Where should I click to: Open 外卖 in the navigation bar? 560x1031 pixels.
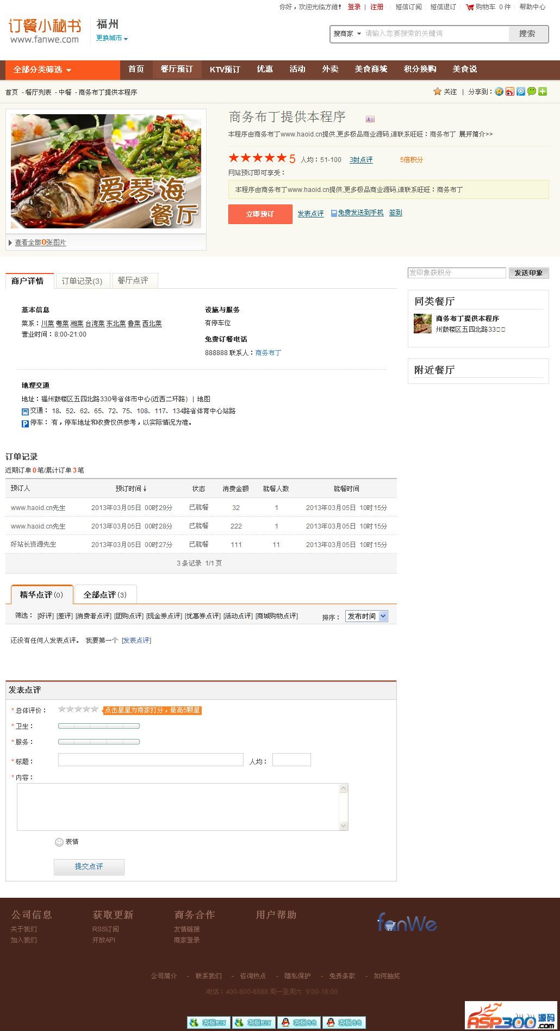tap(330, 70)
